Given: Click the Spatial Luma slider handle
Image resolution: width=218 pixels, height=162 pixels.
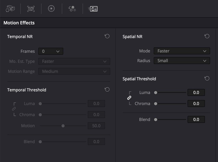Looking at the screenshot, I should pyautogui.click(x=156, y=93).
